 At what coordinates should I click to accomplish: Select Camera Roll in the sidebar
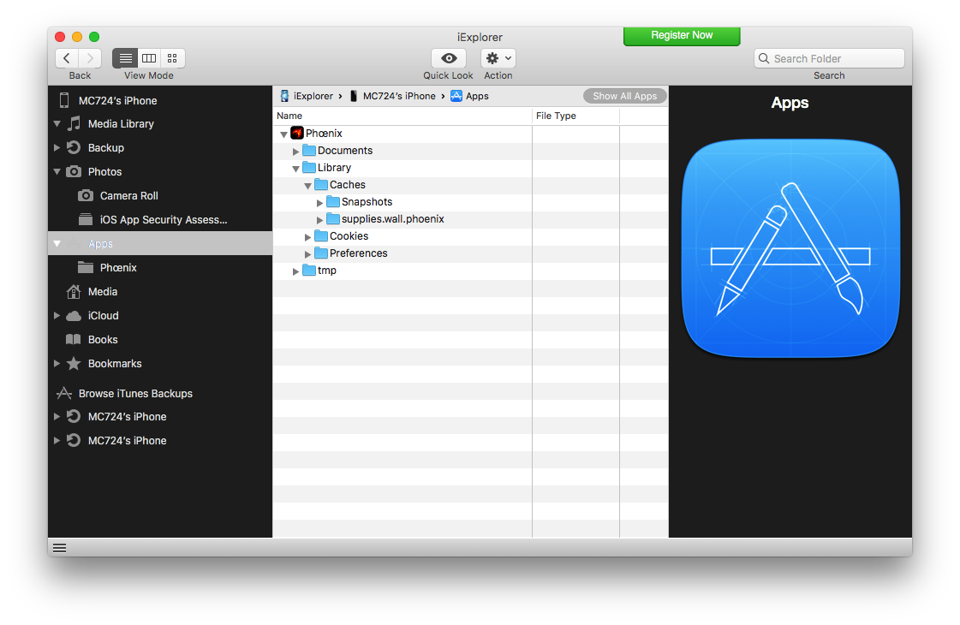point(128,196)
